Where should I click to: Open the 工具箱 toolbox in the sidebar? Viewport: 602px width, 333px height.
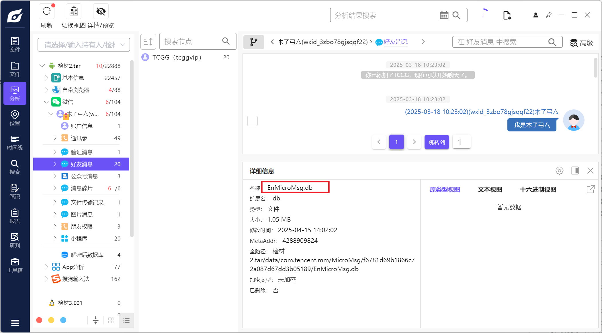[x=15, y=265]
